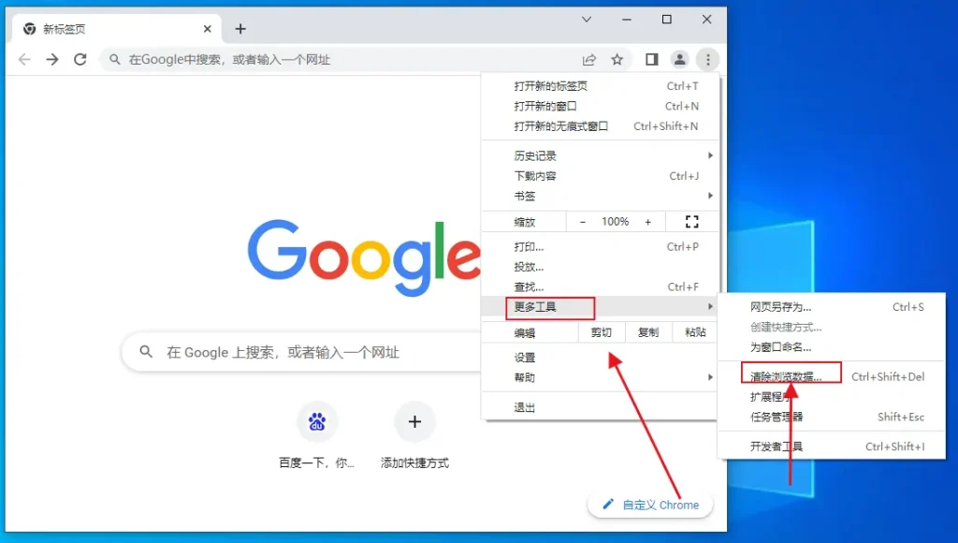
Task: Minimize the Chrome window
Action: 626,20
